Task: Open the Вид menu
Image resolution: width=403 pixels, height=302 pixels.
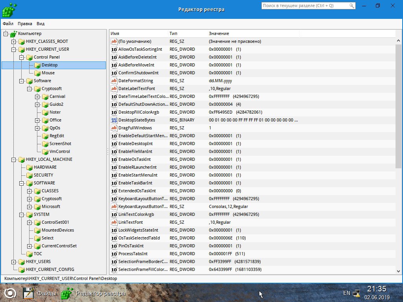Action: click(x=41, y=24)
